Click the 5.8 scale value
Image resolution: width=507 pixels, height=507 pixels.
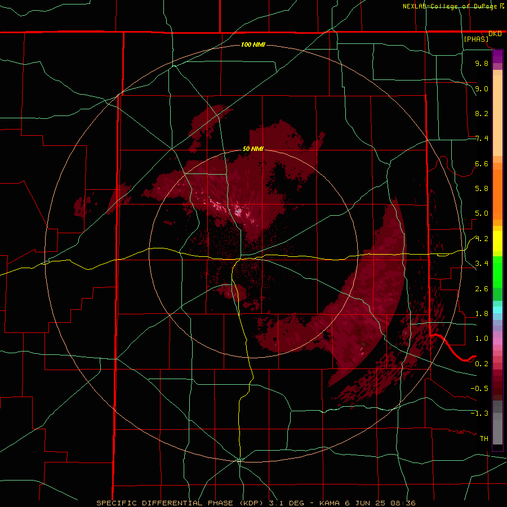482,189
